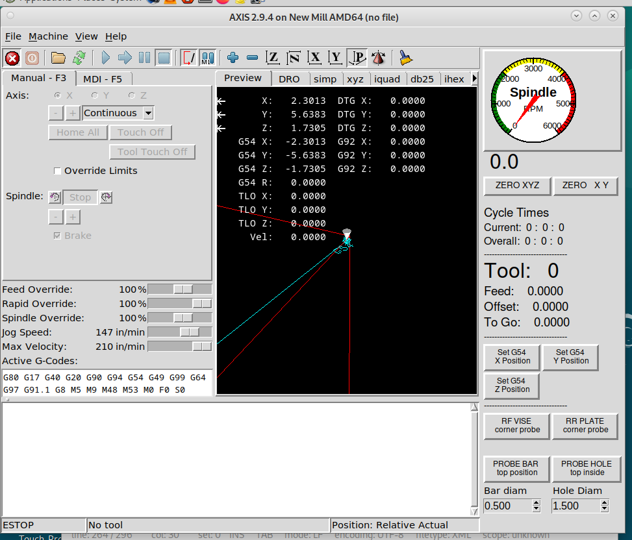
Task: Switch to the MDI - F5 tab
Action: tap(103, 79)
